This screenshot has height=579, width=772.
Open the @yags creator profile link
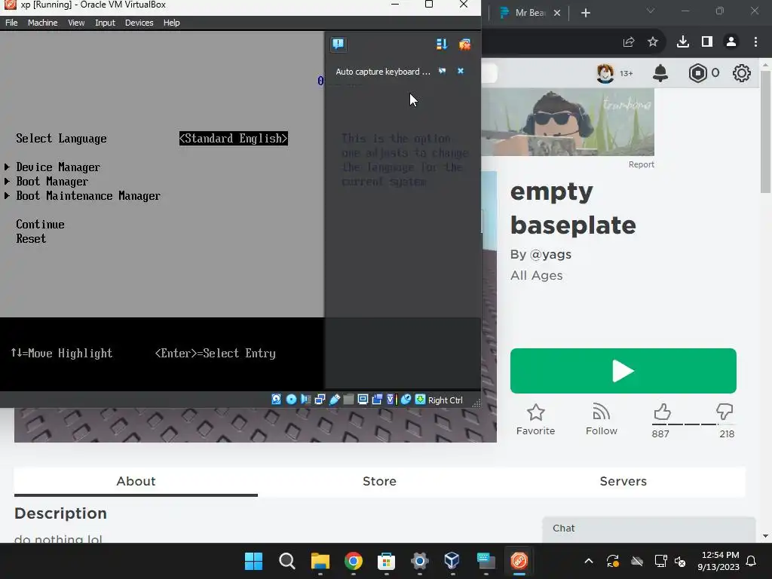click(550, 255)
